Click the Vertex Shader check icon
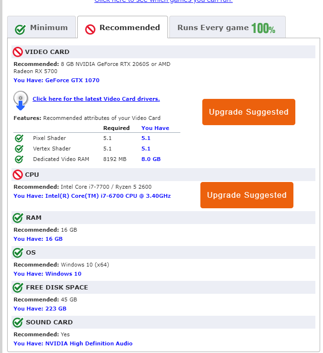 click(19, 149)
